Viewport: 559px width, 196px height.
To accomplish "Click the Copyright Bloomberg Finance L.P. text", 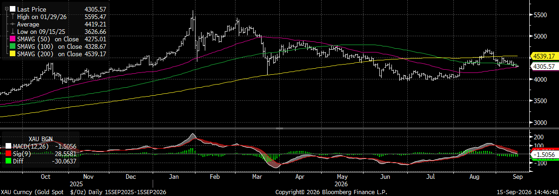I will pyautogui.click(x=331, y=192).
